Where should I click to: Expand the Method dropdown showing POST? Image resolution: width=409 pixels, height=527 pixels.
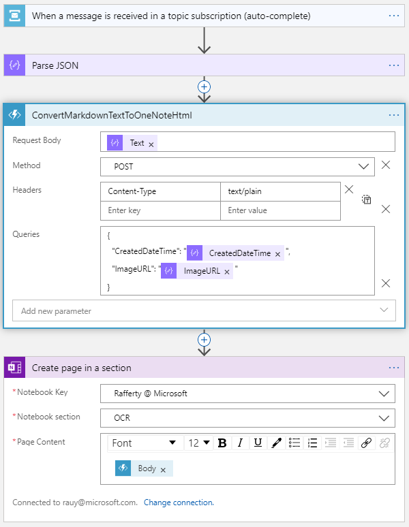[x=363, y=166]
